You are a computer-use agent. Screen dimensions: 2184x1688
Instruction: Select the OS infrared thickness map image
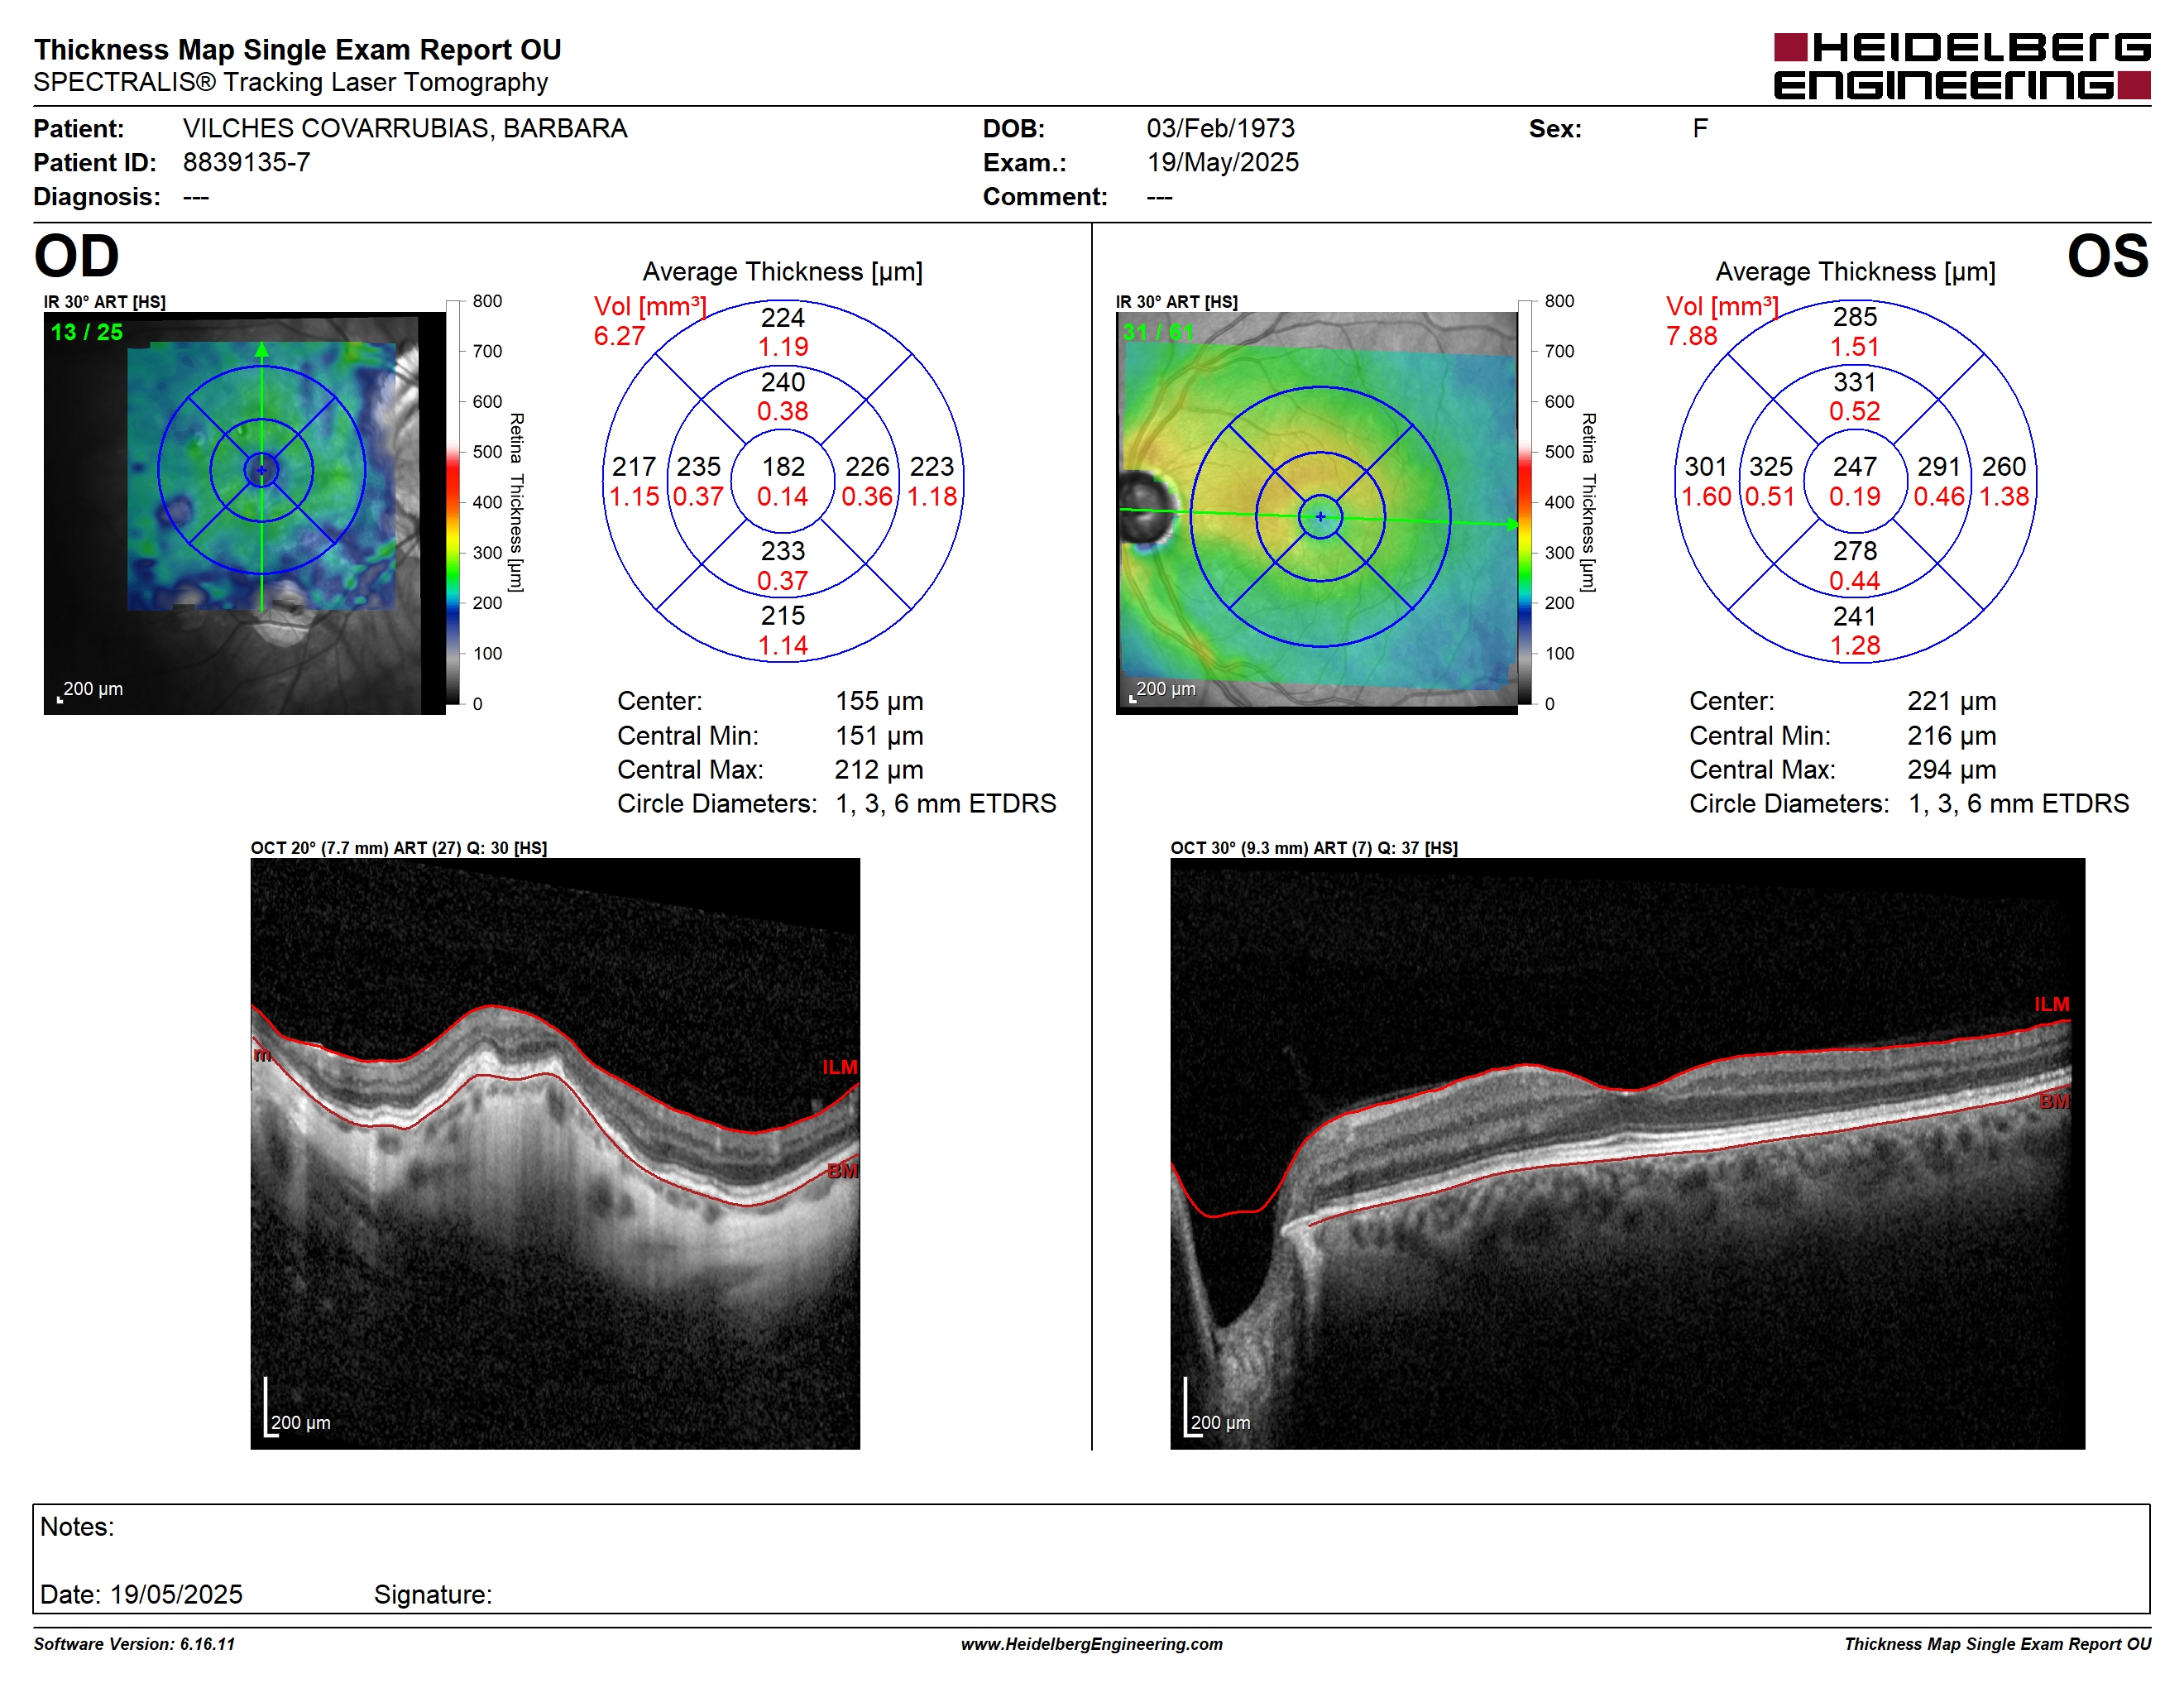pyautogui.click(x=1316, y=513)
